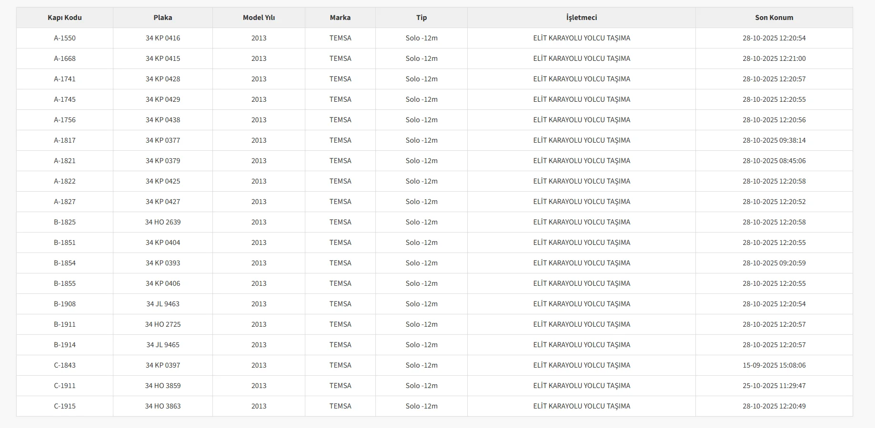
Task: Select door code A-1550 cell
Action: coord(65,38)
